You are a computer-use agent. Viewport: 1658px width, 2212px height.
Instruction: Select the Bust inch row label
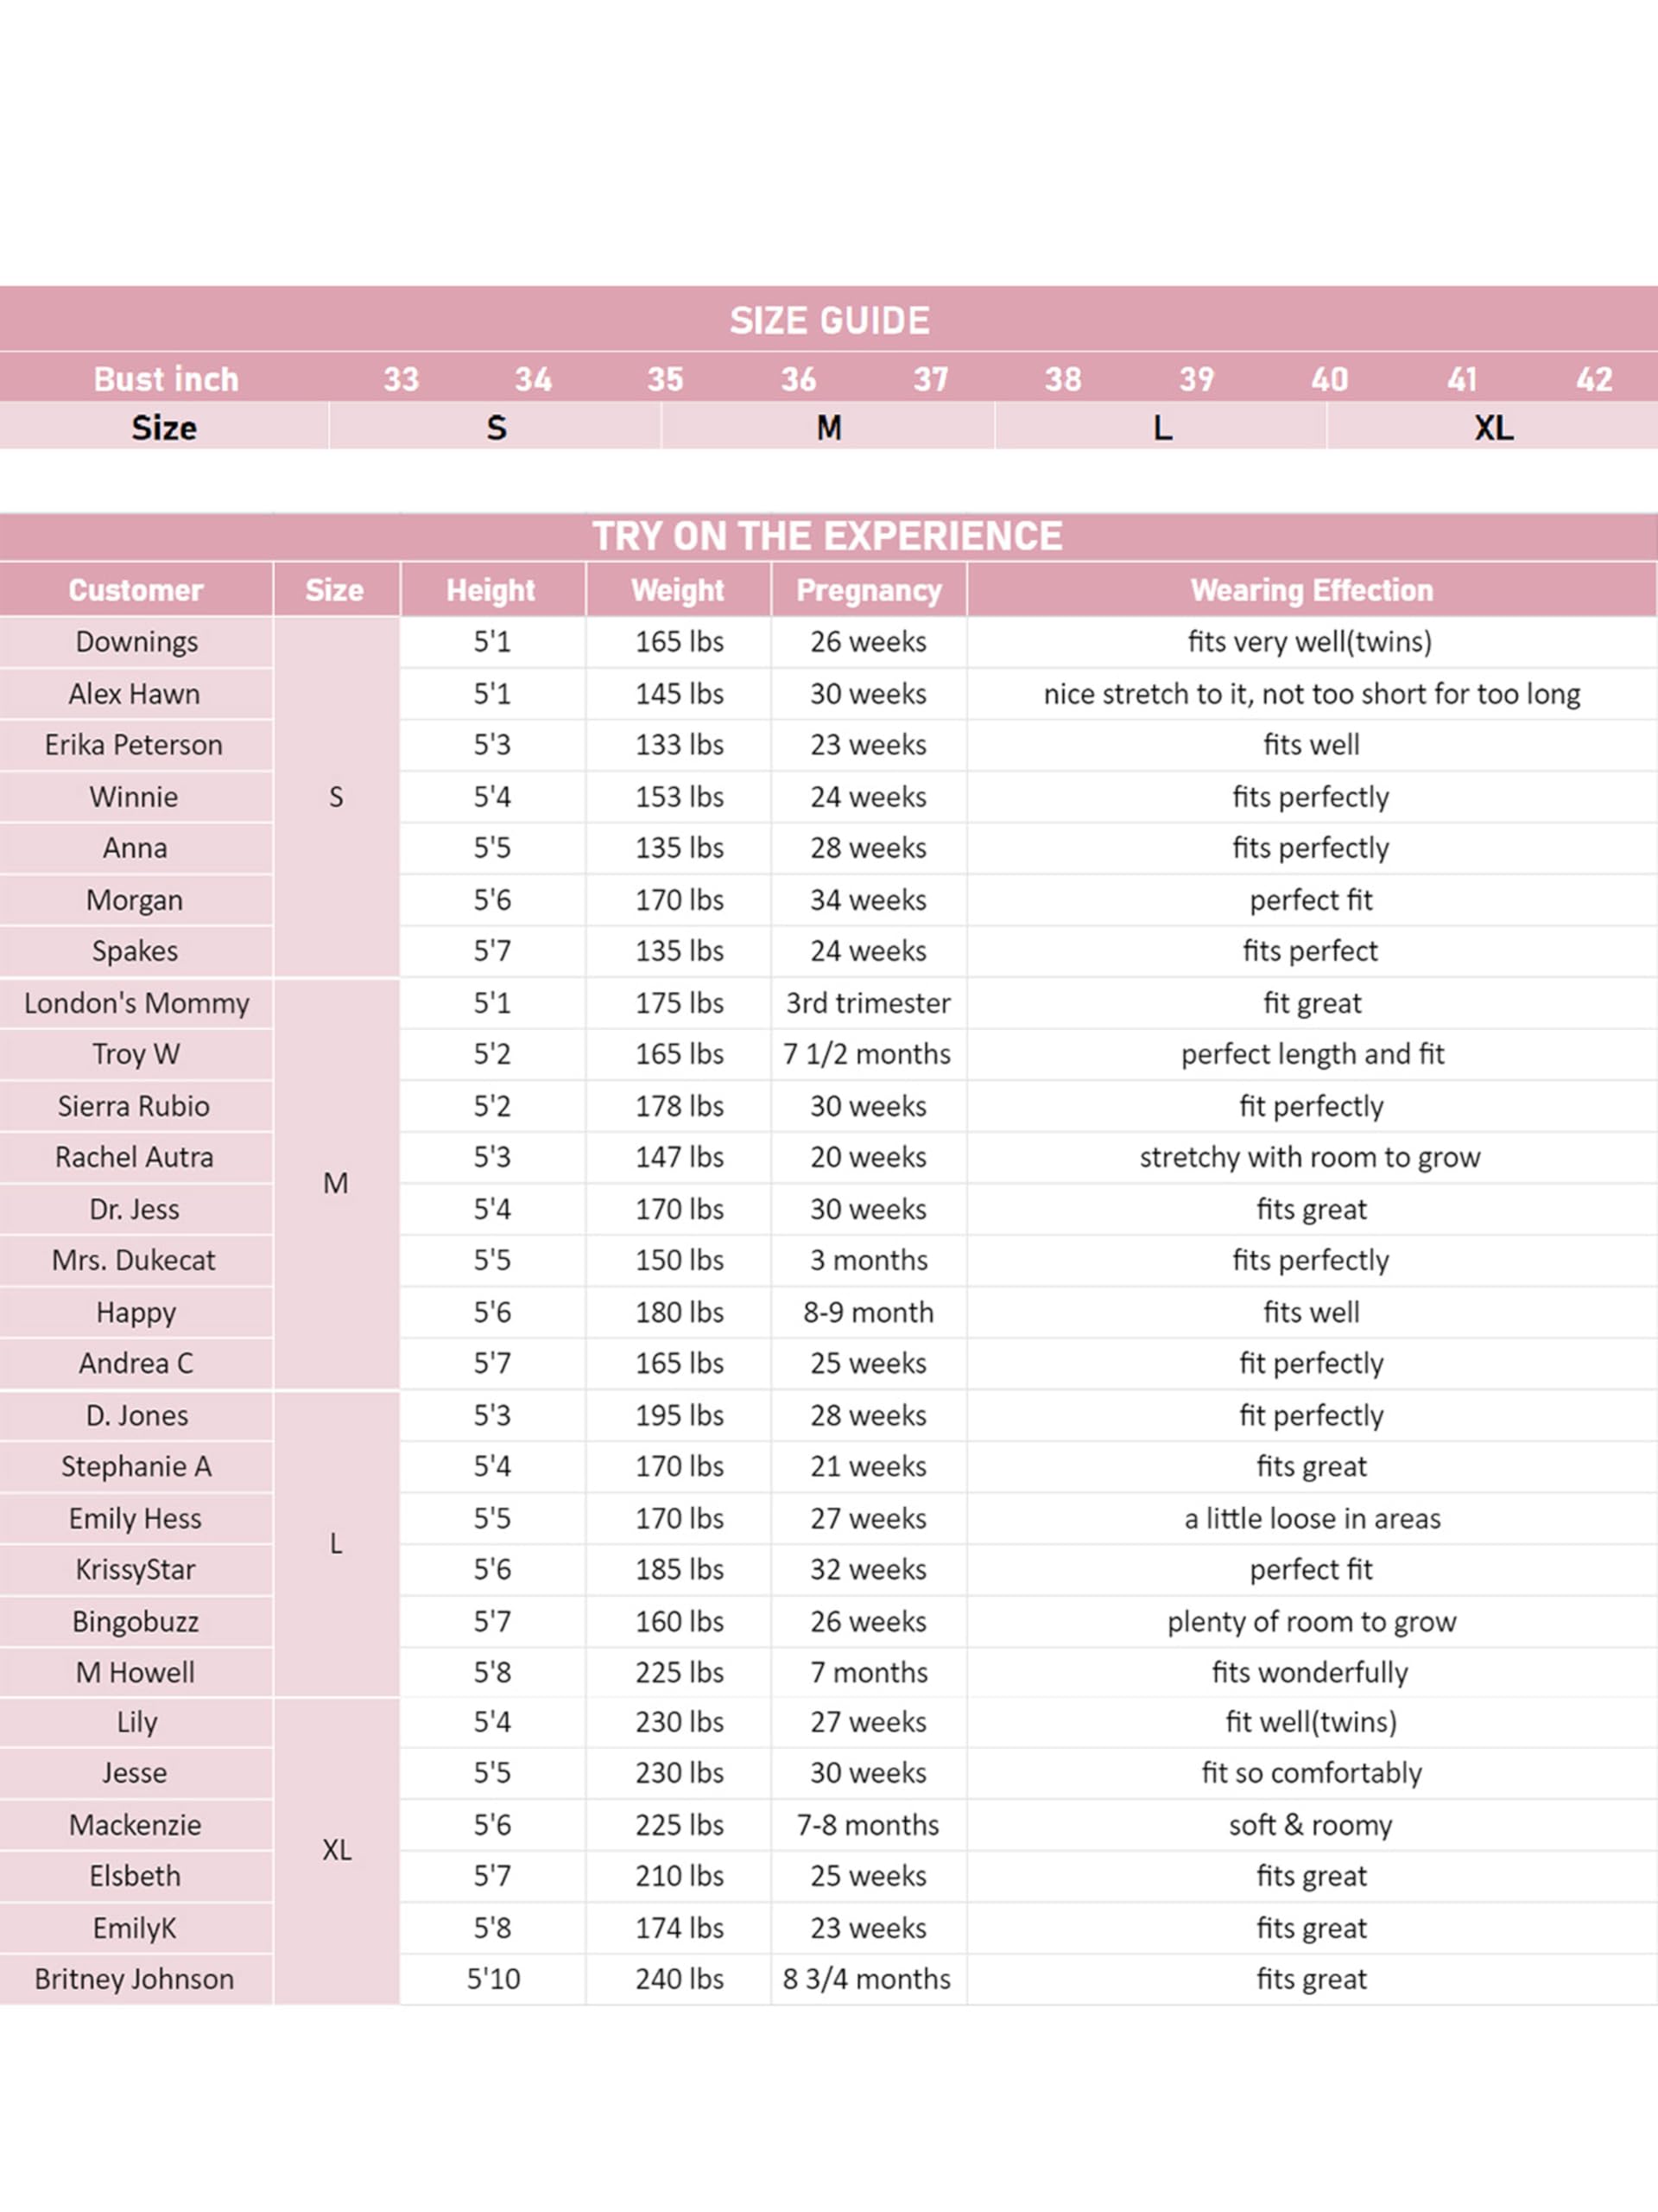[166, 379]
